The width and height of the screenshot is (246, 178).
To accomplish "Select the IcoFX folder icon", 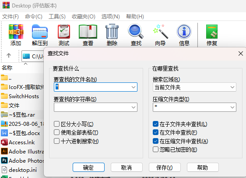I will [4, 87].
